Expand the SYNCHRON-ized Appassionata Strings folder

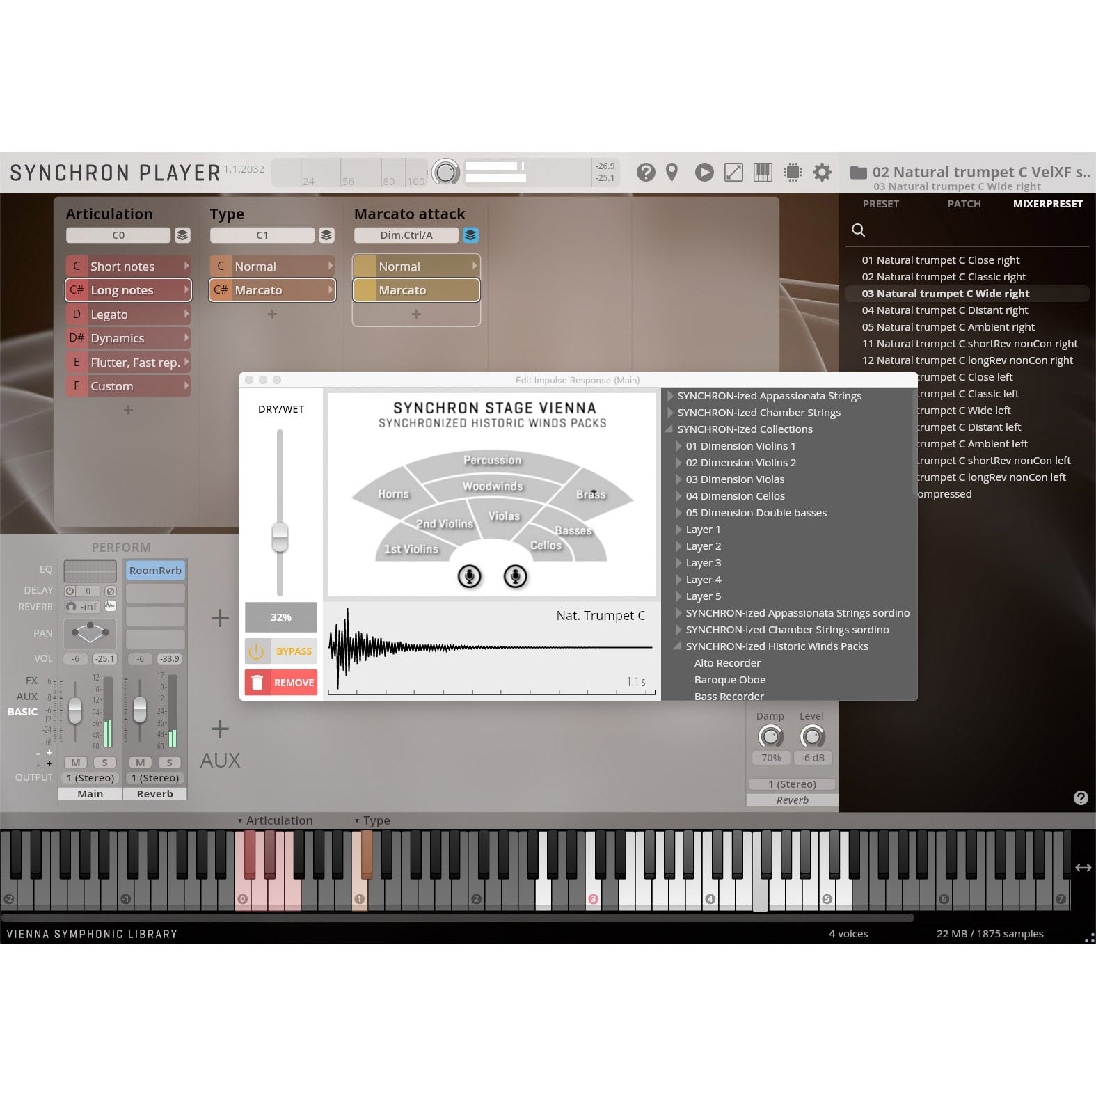click(671, 396)
